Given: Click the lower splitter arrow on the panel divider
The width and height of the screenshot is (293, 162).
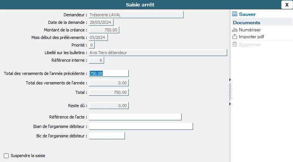Looking at the screenshot, I should click(x=230, y=104).
